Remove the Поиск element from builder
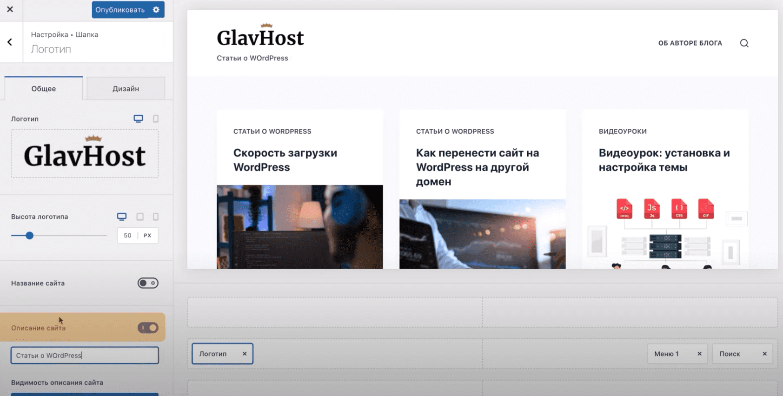 (764, 354)
